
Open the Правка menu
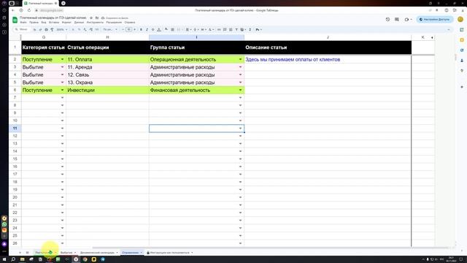[34, 23]
